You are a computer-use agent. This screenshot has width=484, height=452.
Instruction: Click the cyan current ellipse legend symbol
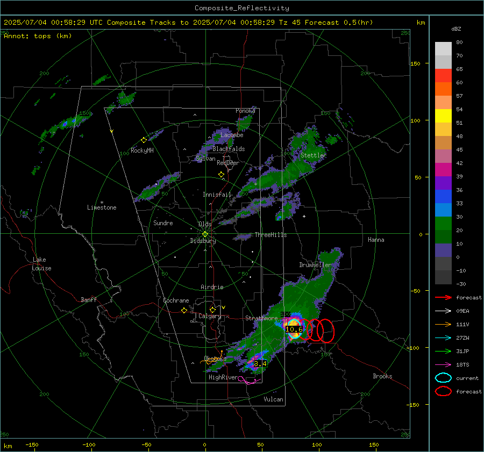(x=443, y=378)
